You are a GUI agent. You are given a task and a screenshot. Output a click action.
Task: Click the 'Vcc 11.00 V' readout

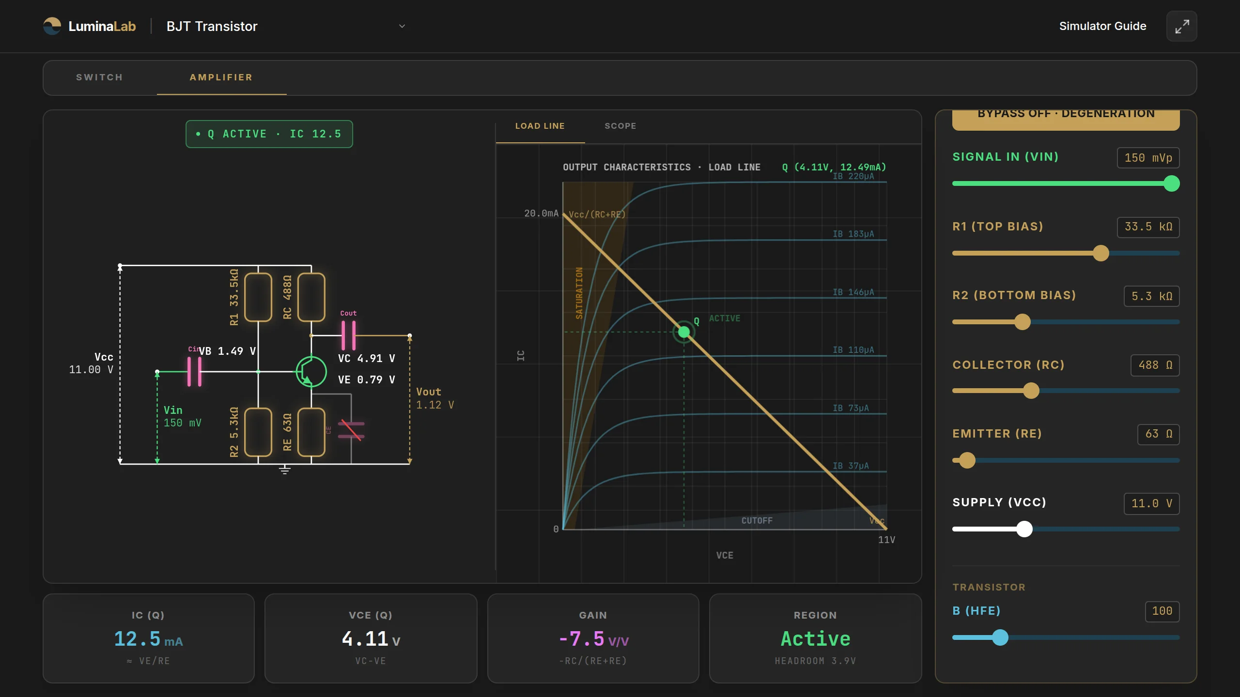coord(91,364)
